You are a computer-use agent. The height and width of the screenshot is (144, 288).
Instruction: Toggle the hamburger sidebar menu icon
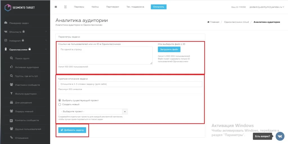[x=56, y=7]
